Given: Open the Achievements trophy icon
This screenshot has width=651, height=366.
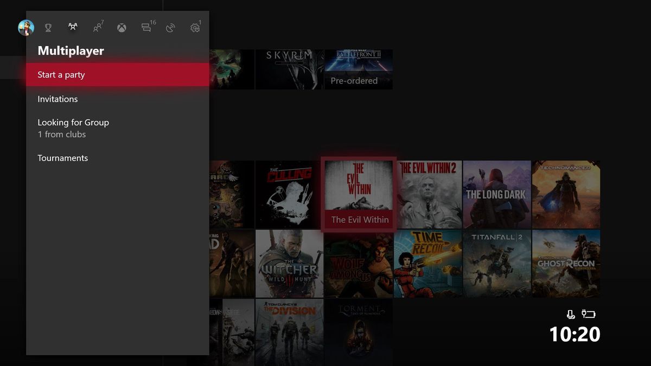Looking at the screenshot, I should [x=48, y=27].
